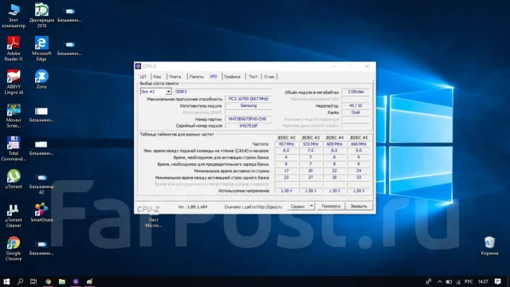Viewport: 510px width, 287px height.
Task: Open taskbar Search magnifier
Action: (20, 281)
